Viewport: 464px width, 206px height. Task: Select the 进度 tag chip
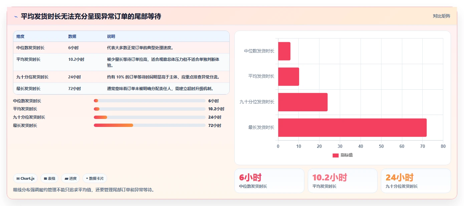[70, 178]
